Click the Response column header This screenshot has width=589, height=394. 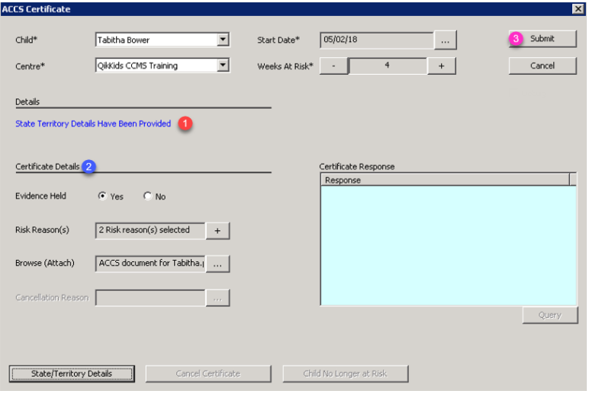444,180
